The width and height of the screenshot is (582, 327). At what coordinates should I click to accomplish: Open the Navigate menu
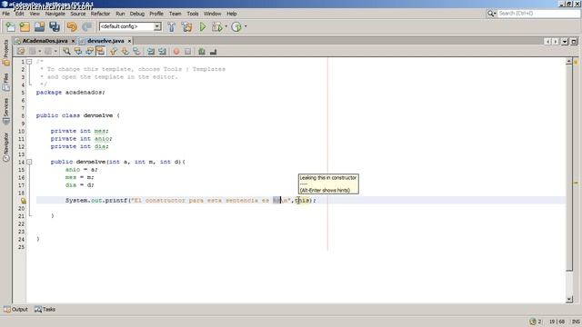click(55, 14)
